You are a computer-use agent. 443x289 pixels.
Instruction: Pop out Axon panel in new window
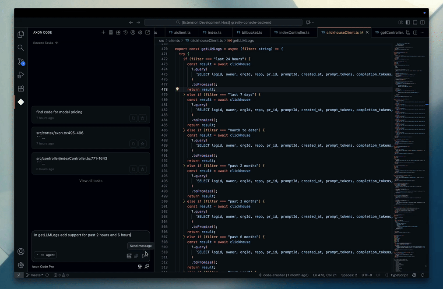(148, 32)
